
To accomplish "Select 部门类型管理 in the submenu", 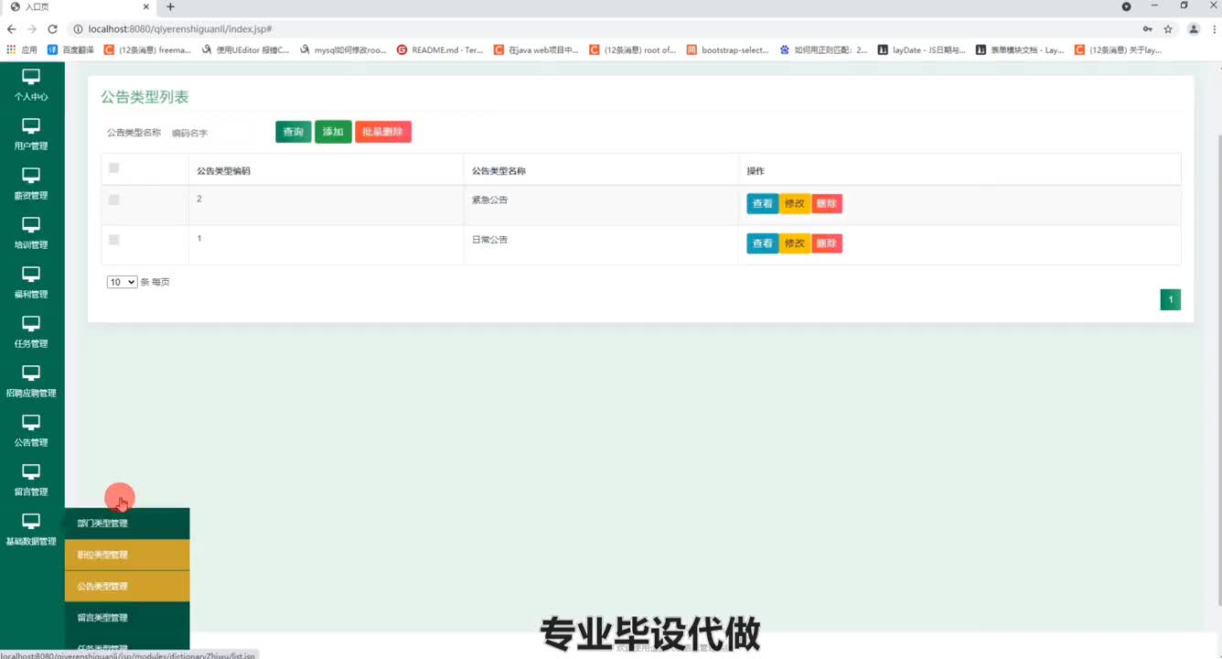I will 127,524.
